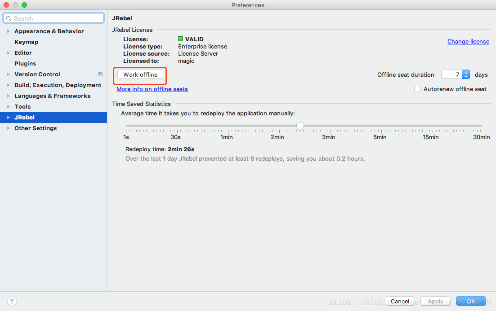496x311 pixels.
Task: Close the Preferences window
Action: coord(6,5)
